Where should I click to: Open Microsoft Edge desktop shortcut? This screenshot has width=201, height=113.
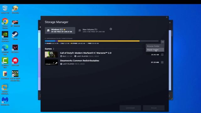point(5,50)
